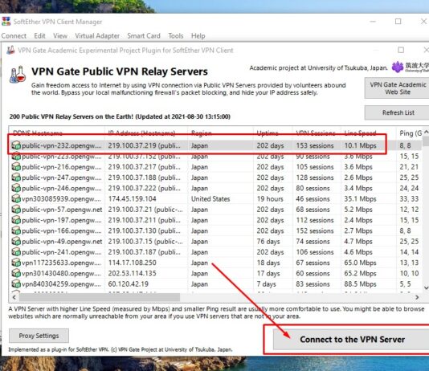Click the 35.1 Mbps line speed cell
This screenshot has width=429, height=371.
[x=360, y=199]
